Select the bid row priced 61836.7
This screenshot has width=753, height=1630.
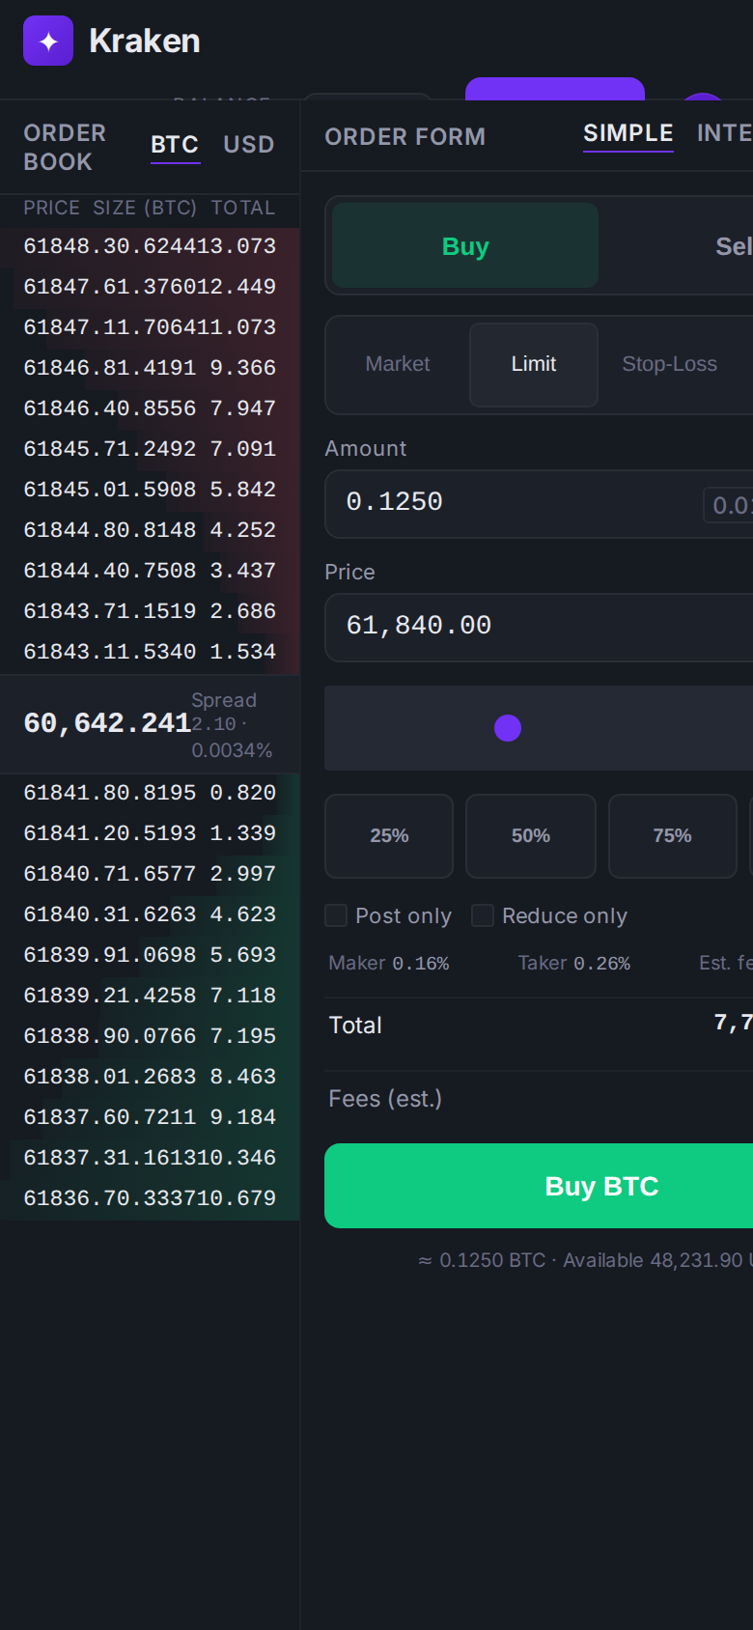coord(150,1198)
